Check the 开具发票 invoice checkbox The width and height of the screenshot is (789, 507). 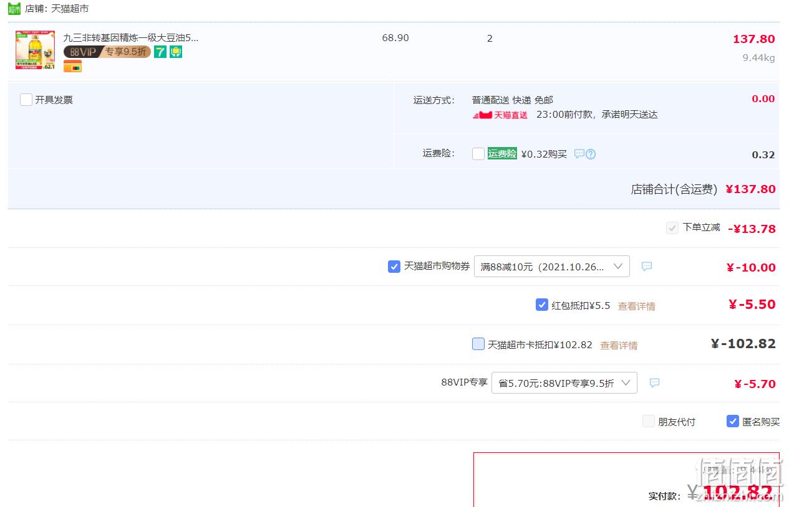point(26,100)
